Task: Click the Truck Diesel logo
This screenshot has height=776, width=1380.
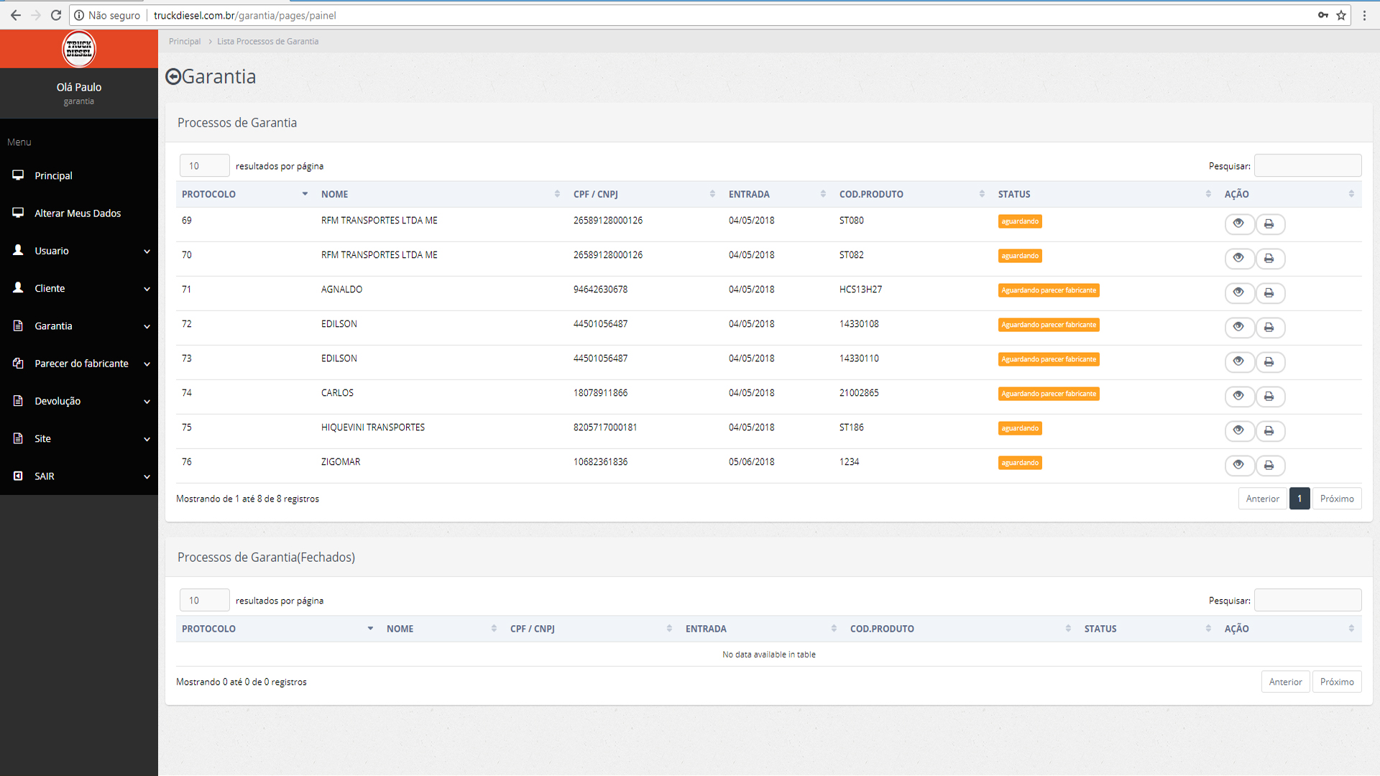Action: click(x=79, y=49)
